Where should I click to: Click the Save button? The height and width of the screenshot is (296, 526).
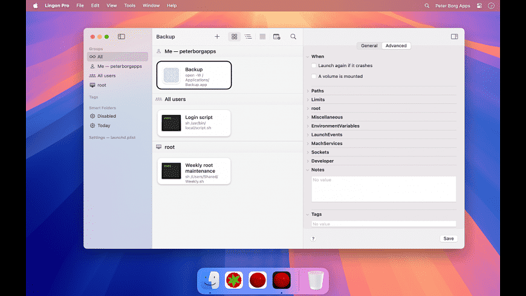448,239
